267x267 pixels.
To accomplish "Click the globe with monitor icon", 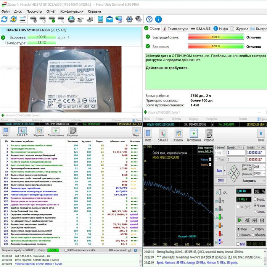I will 119,19.
